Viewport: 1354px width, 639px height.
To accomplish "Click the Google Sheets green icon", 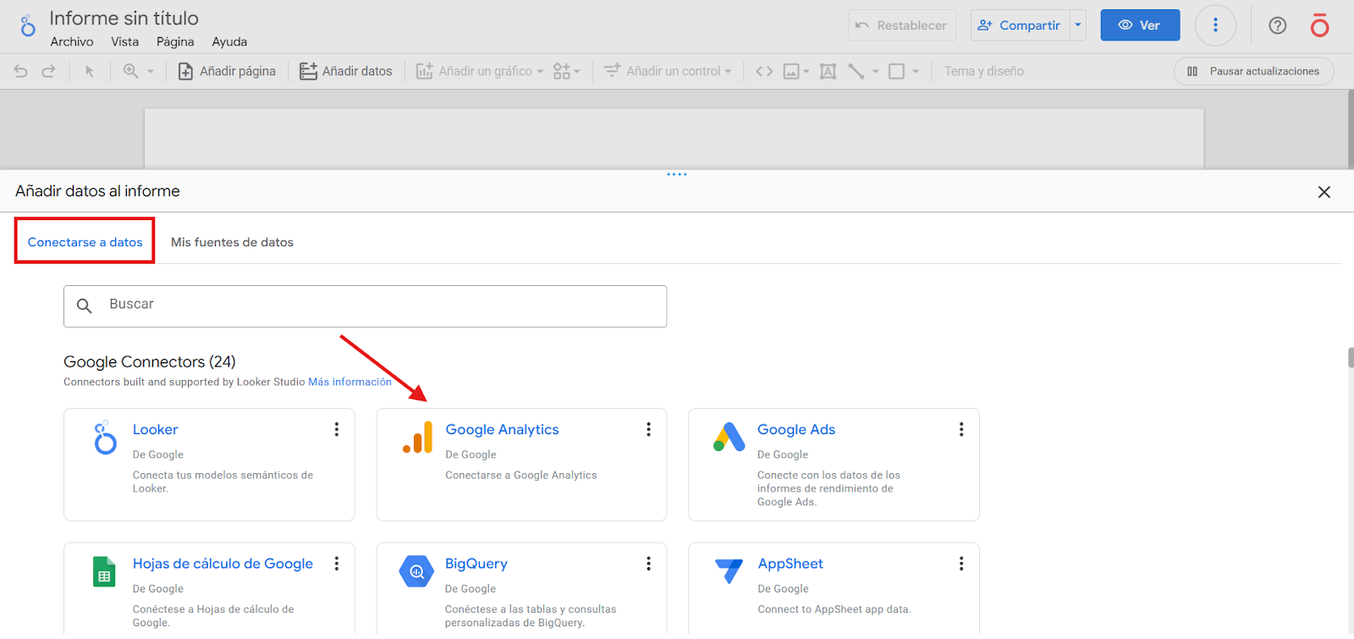I will (104, 572).
